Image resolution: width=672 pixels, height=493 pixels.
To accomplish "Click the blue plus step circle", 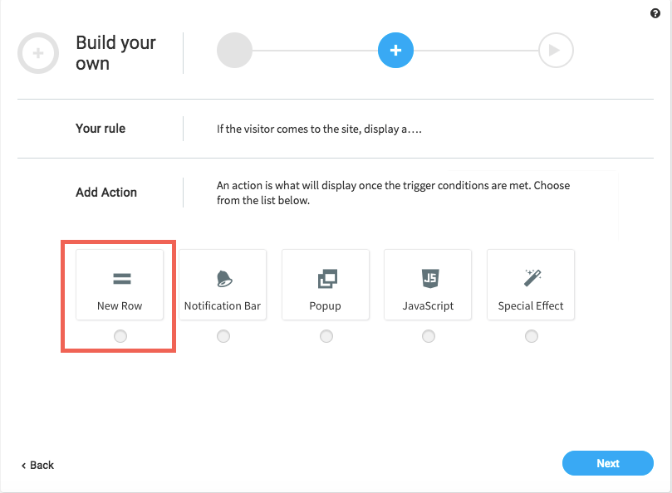I will [395, 50].
